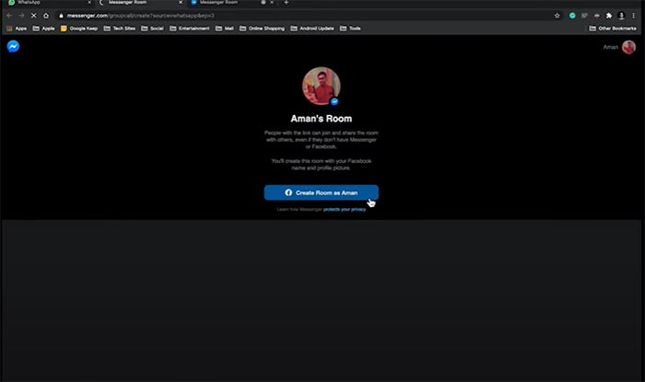Close the active Messenger Room tab
645x382 pixels.
[x=181, y=3]
